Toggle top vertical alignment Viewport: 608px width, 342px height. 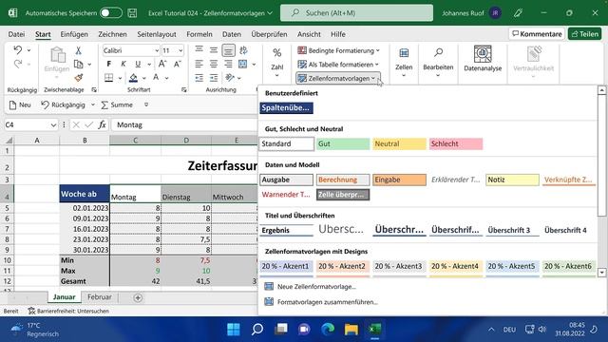coord(199,50)
